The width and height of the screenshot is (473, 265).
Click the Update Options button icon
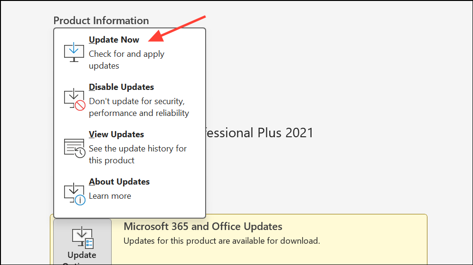(83, 238)
